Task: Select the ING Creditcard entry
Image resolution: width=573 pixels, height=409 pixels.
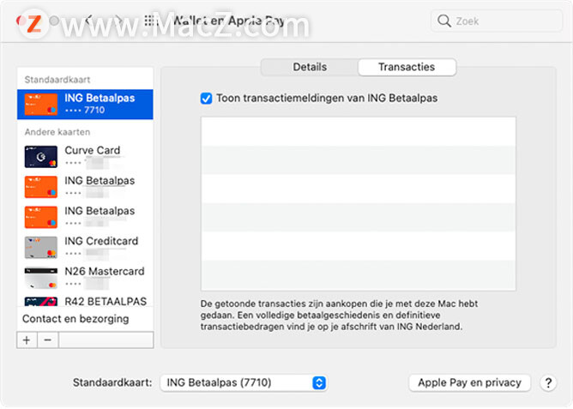Action: coord(85,247)
